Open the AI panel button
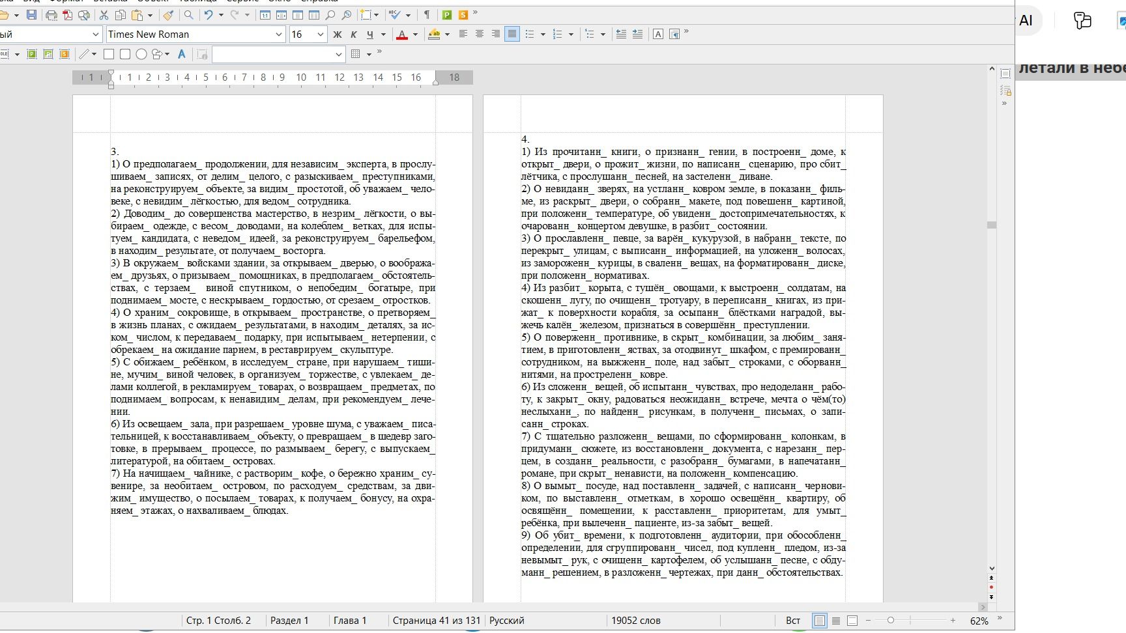Screen dimensions: 1126x633 1026,21
